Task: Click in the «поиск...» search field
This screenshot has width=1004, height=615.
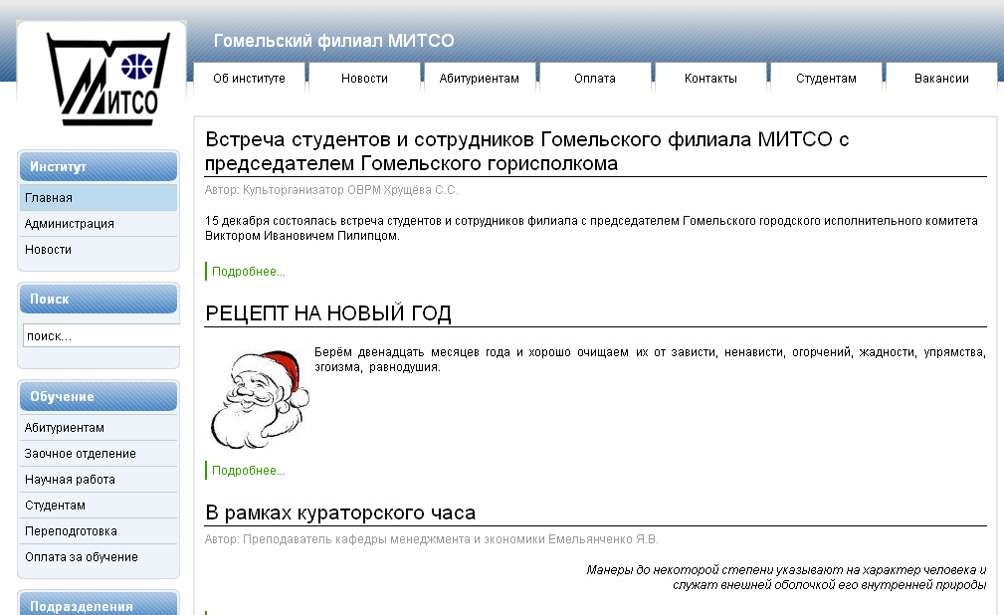Action: tap(100, 336)
